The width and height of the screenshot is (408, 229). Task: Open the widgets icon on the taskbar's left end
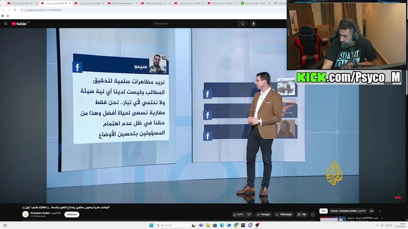pyautogui.click(x=5, y=225)
